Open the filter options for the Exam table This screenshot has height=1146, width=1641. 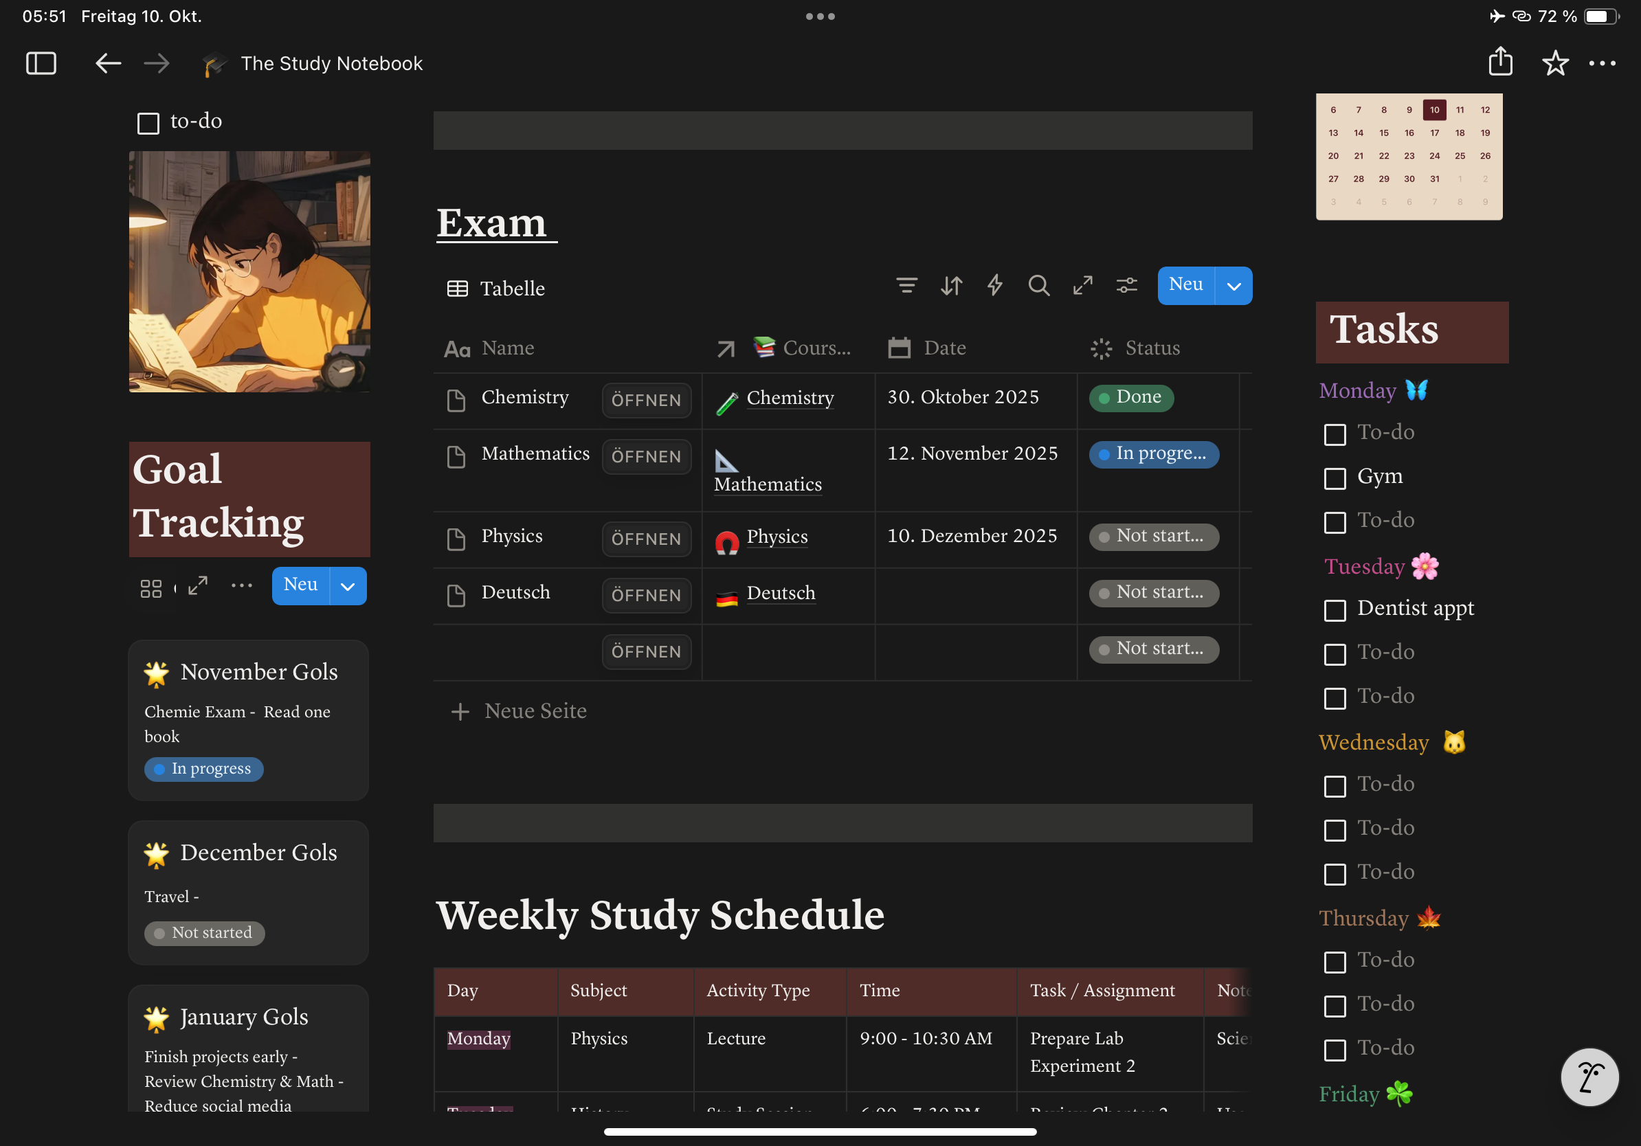906,285
